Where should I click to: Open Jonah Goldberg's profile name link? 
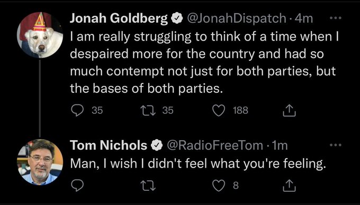119,18
